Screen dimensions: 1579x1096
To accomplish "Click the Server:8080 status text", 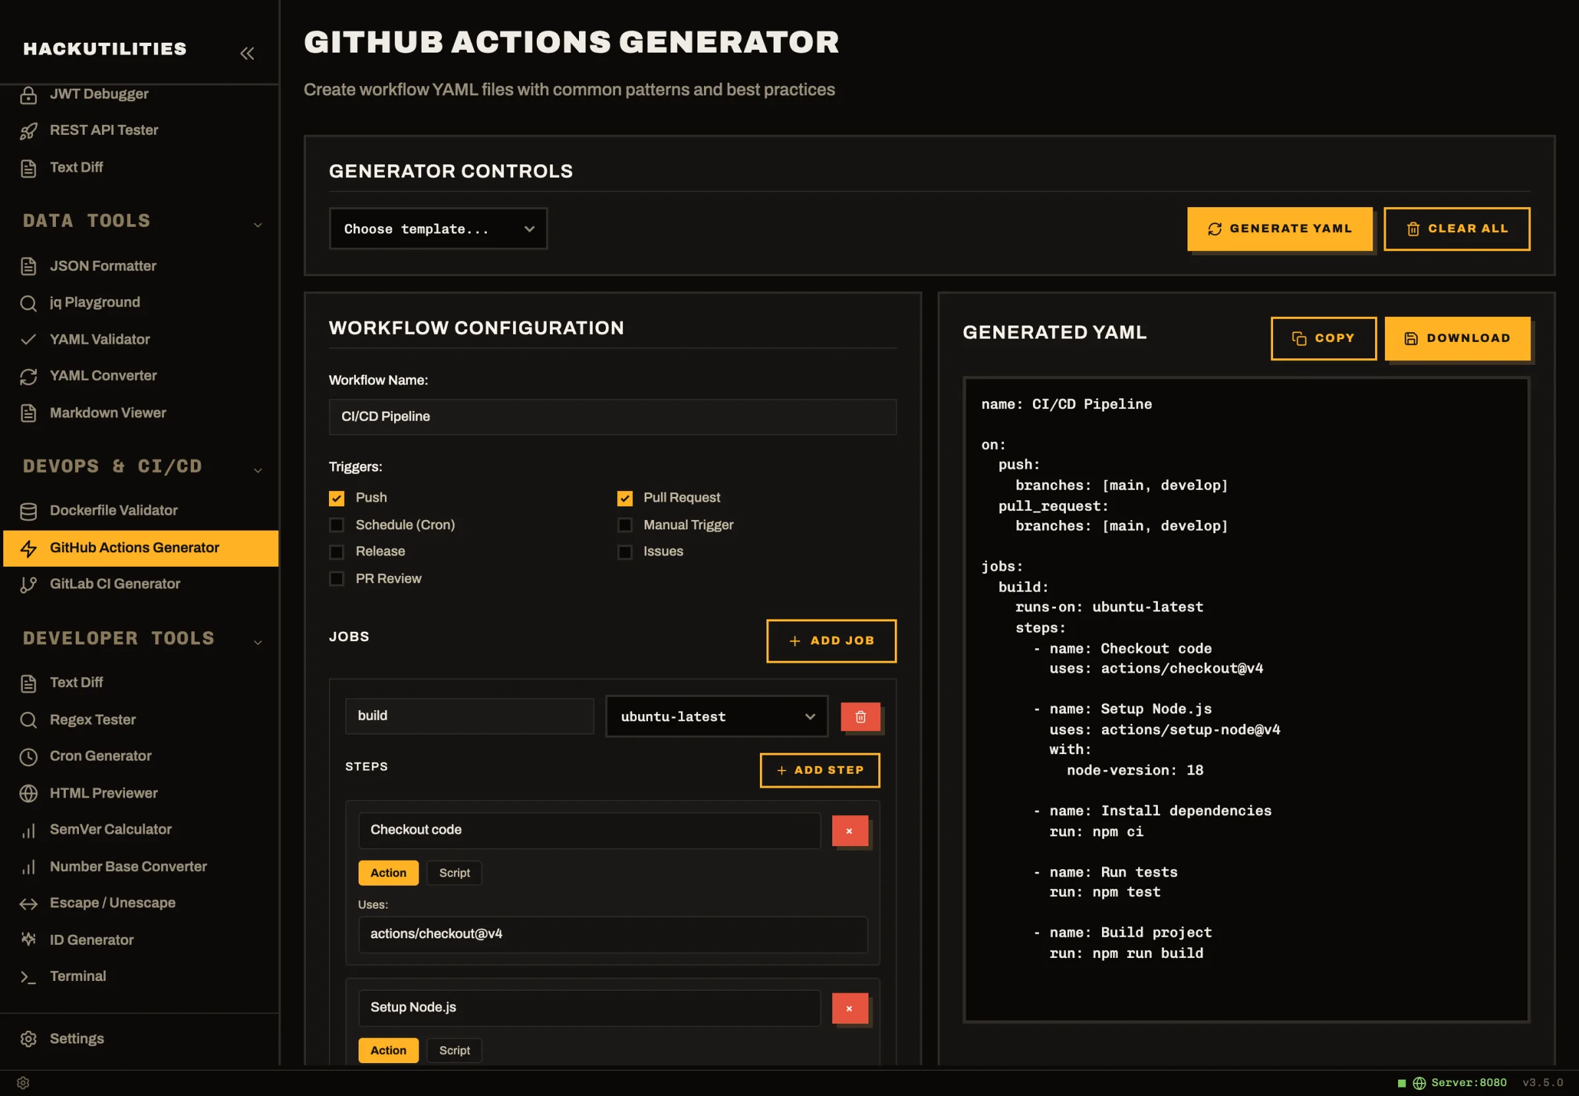I will [x=1469, y=1083].
